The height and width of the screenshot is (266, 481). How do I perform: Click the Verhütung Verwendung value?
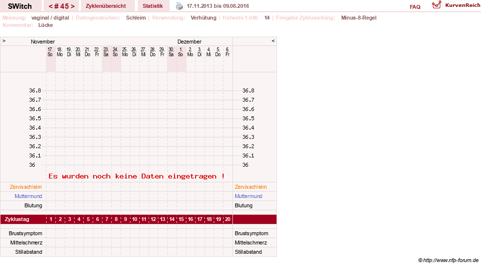click(x=203, y=18)
